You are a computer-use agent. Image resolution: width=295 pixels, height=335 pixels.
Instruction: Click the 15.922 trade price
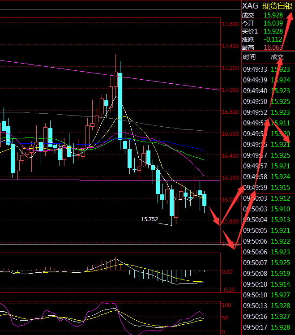281,241
